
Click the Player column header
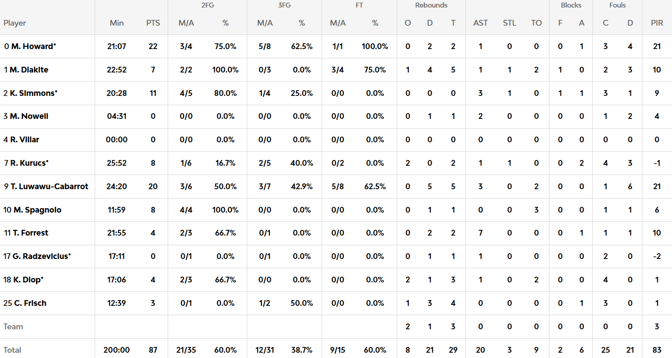pos(15,23)
